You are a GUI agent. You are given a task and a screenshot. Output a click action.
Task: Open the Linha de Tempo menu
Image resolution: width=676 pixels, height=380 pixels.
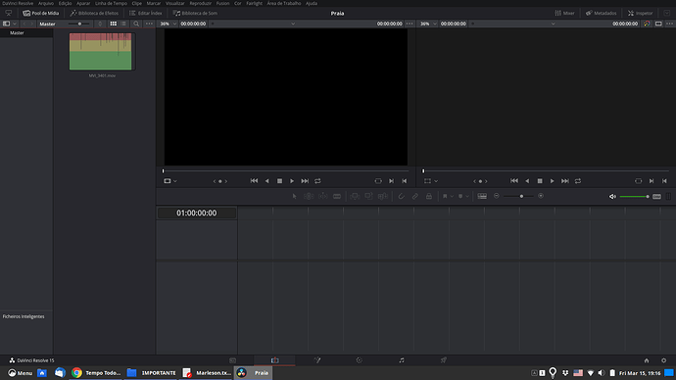111,3
